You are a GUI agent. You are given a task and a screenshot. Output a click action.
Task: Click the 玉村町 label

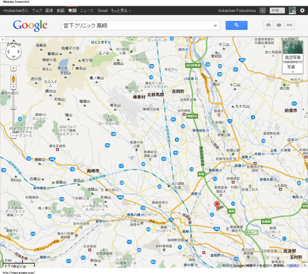click(x=296, y=257)
